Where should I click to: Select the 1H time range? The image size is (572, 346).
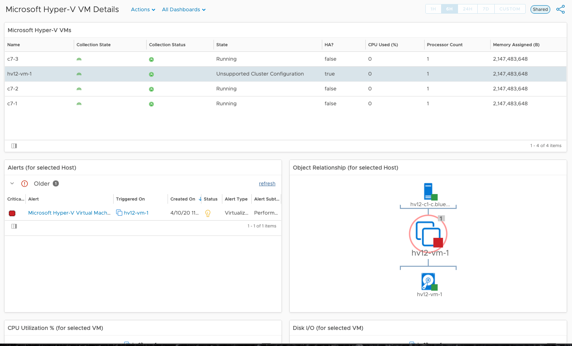[x=433, y=9]
